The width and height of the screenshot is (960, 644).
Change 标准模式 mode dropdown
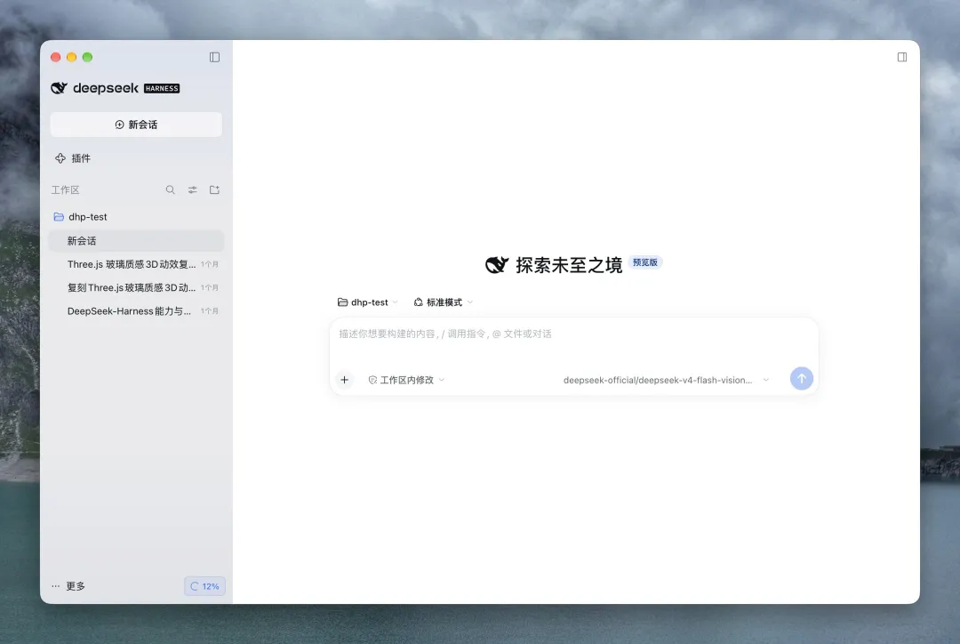coord(444,302)
